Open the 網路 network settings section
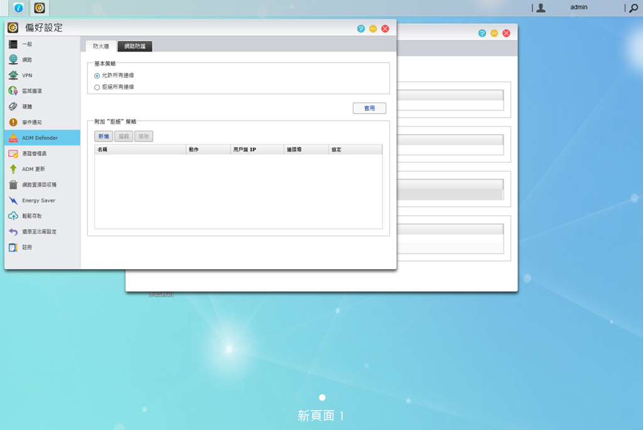The width and height of the screenshot is (643, 430). point(42,60)
